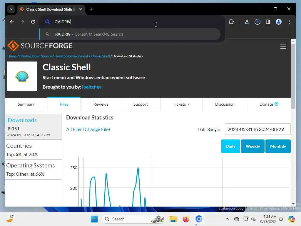
Task: Open Chromium from the taskbar
Action: [x=199, y=219]
